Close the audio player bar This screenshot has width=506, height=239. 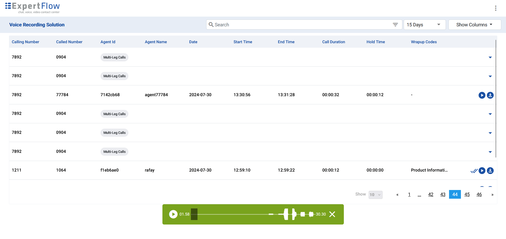click(332, 214)
